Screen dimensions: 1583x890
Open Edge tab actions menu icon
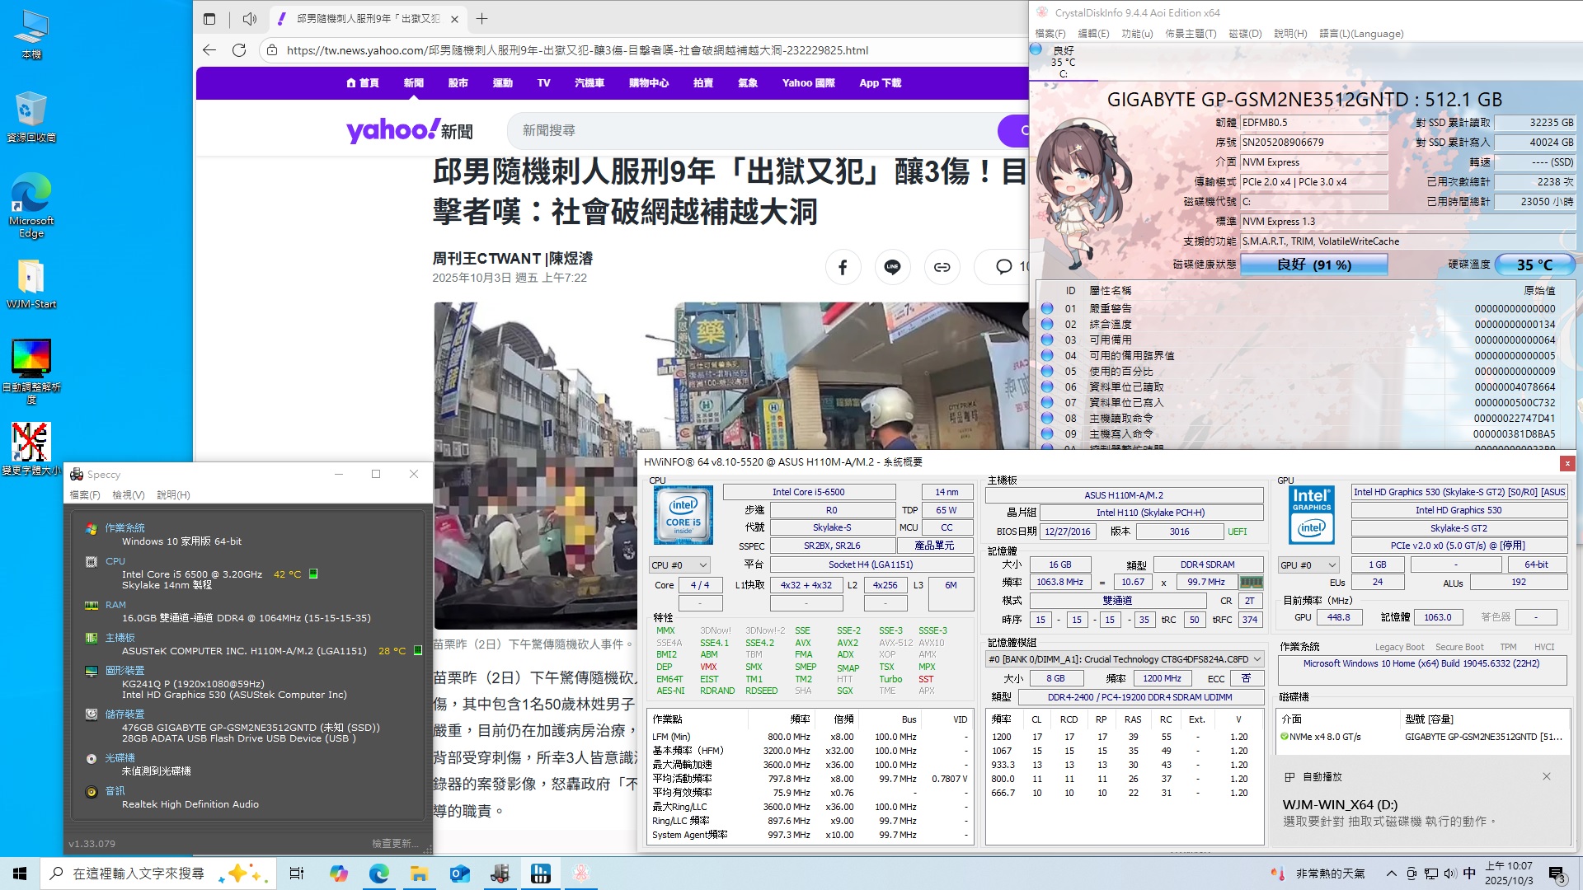click(209, 18)
